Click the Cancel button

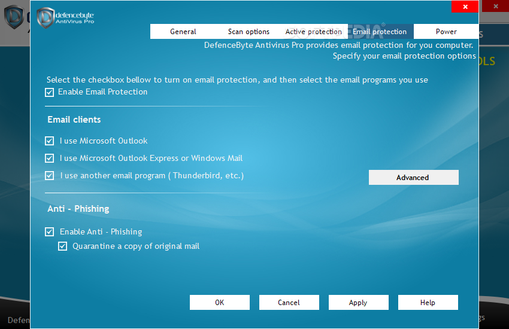289,303
